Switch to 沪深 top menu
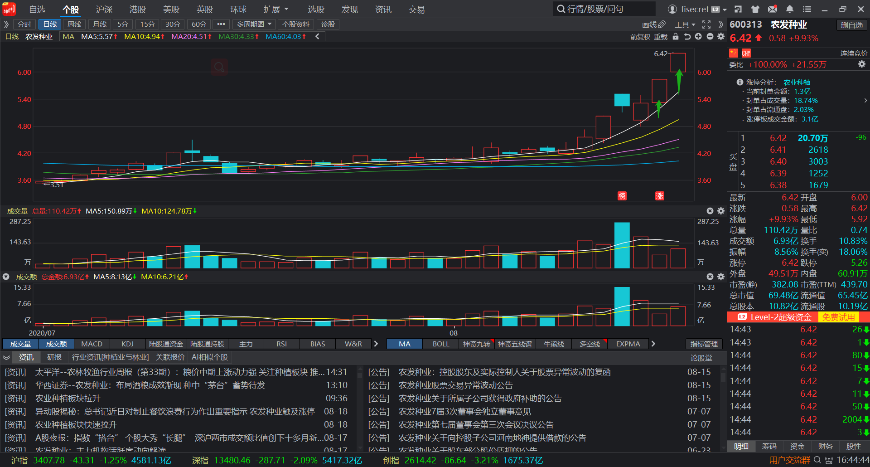 [104, 9]
